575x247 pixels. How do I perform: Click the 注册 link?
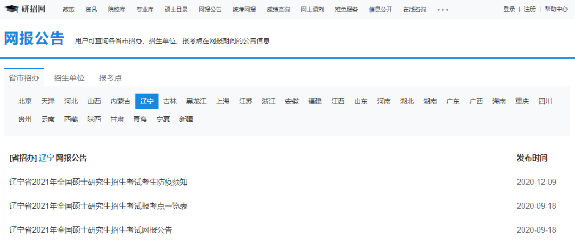[530, 9]
